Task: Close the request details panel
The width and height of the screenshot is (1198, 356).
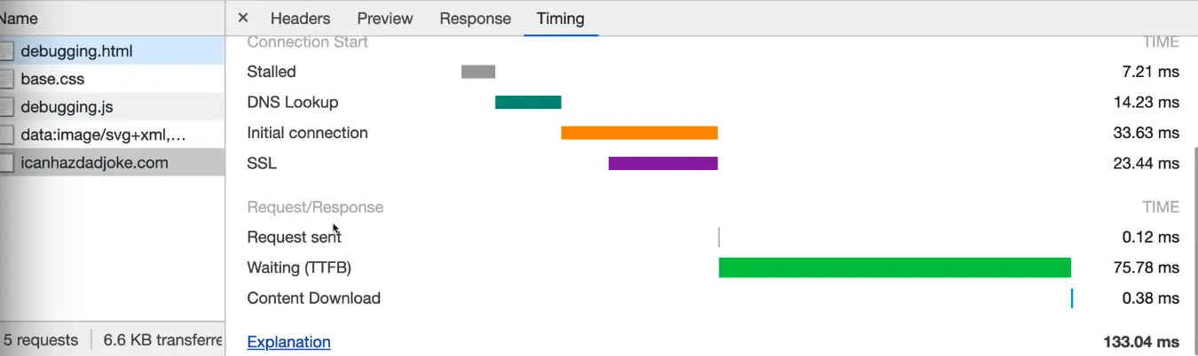Action: (243, 18)
